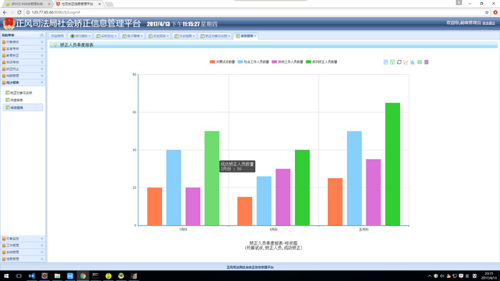Viewport: 500px width, 281px height.
Task: Open the 工作管理 sidebar section
Action: (x=23, y=245)
